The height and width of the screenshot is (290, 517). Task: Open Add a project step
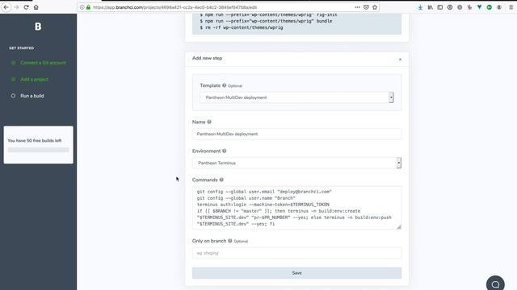click(x=34, y=79)
